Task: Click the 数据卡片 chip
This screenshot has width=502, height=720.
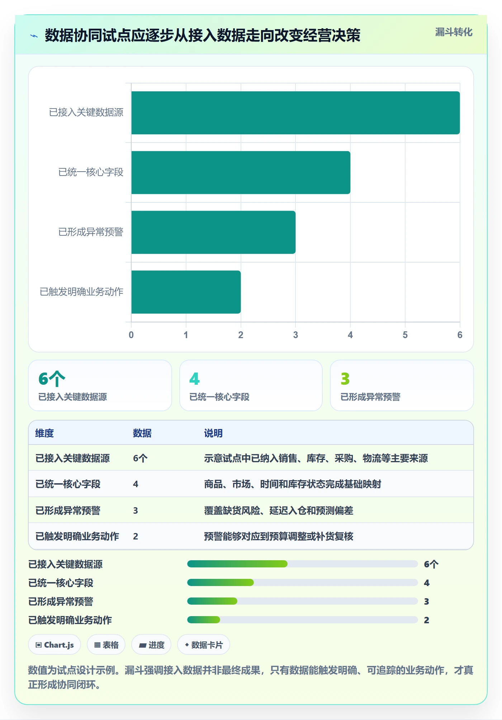Action: [204, 645]
